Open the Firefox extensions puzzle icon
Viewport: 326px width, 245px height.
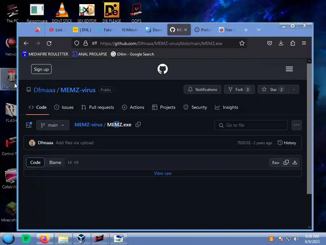coord(293,43)
